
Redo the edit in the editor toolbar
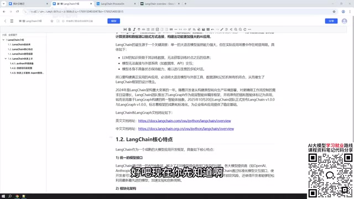click(x=217, y=29)
